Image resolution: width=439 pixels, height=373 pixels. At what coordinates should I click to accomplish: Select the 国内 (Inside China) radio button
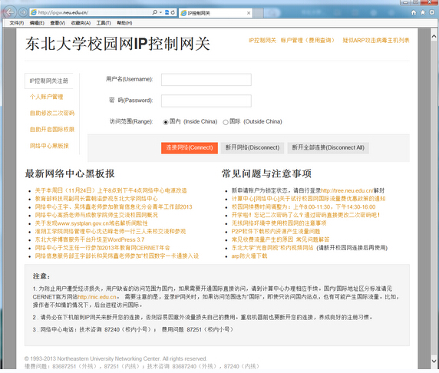[x=166, y=122]
